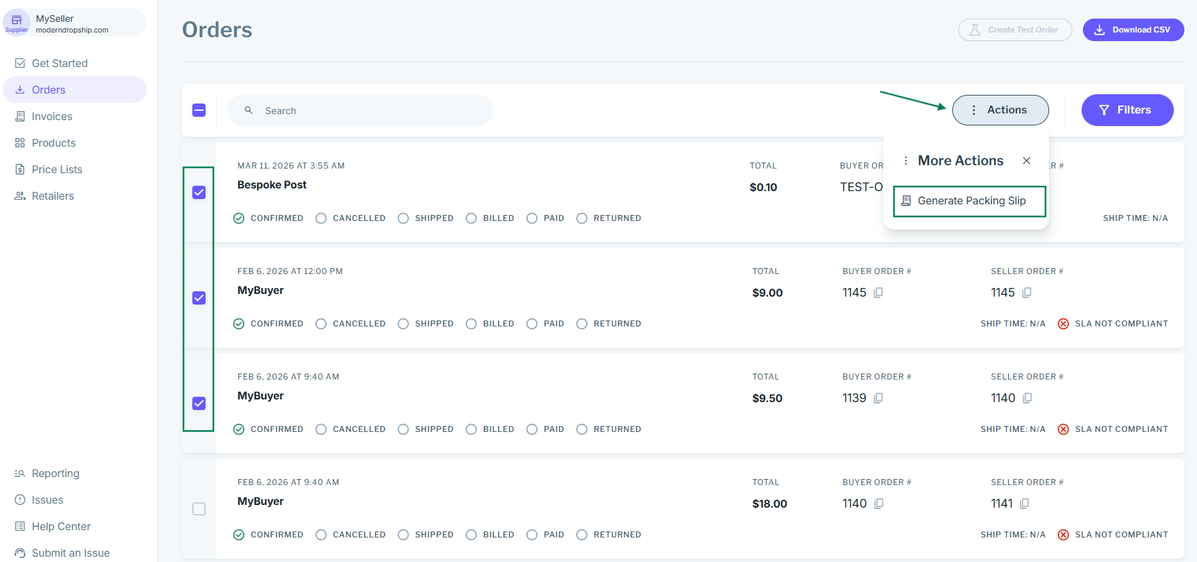Click the search magnifier icon
This screenshot has width=1197, height=562.
pyautogui.click(x=249, y=110)
